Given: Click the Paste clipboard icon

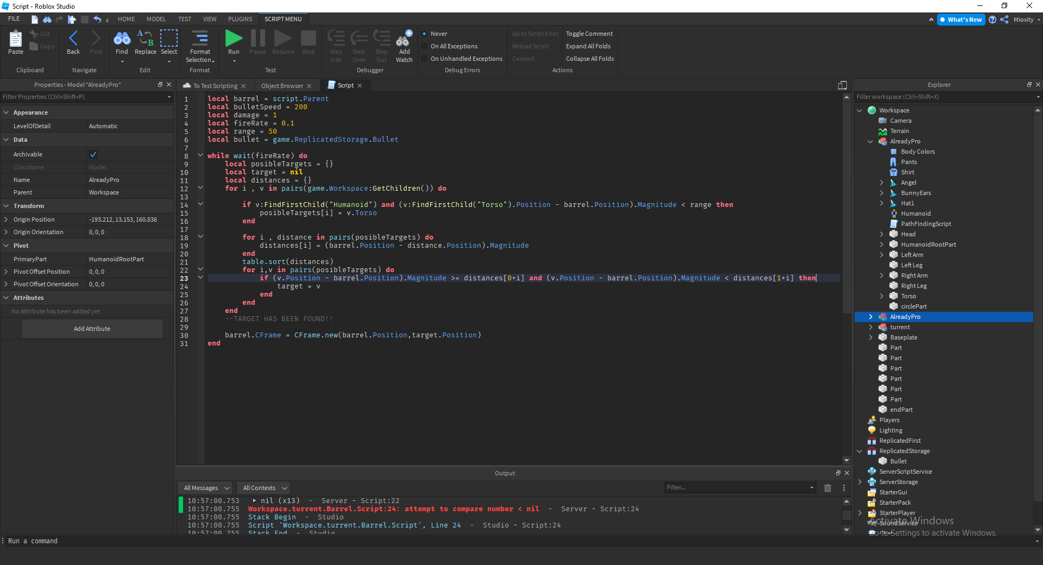Looking at the screenshot, I should (x=16, y=39).
